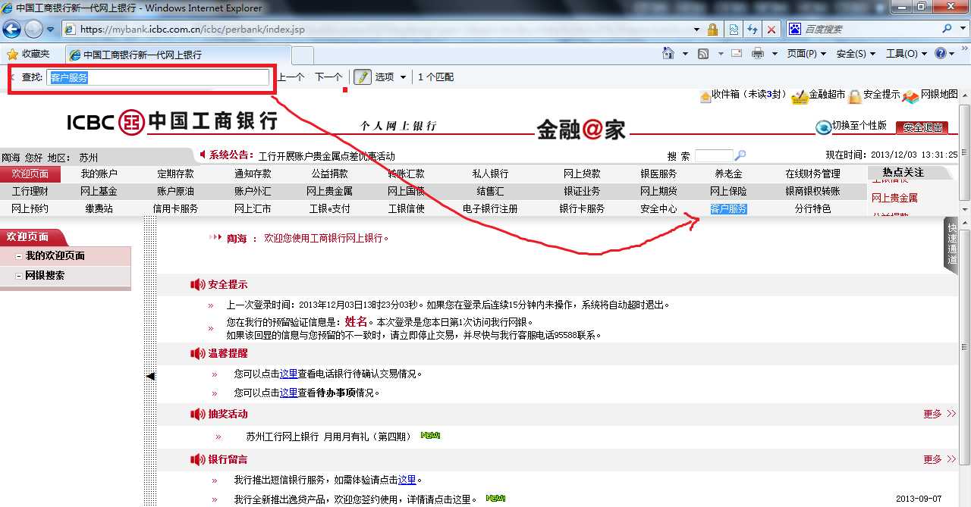Click 更多 link beside 银行留言
The image size is (971, 507).
(x=940, y=460)
